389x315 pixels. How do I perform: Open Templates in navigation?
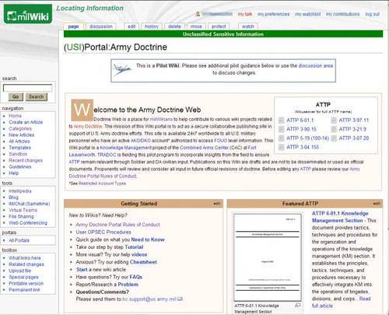(x=20, y=148)
